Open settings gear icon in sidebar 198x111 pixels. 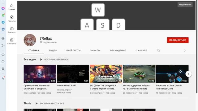(x=3, y=68)
